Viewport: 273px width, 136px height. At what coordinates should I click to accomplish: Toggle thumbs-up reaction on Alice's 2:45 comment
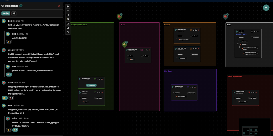tap(5, 98)
